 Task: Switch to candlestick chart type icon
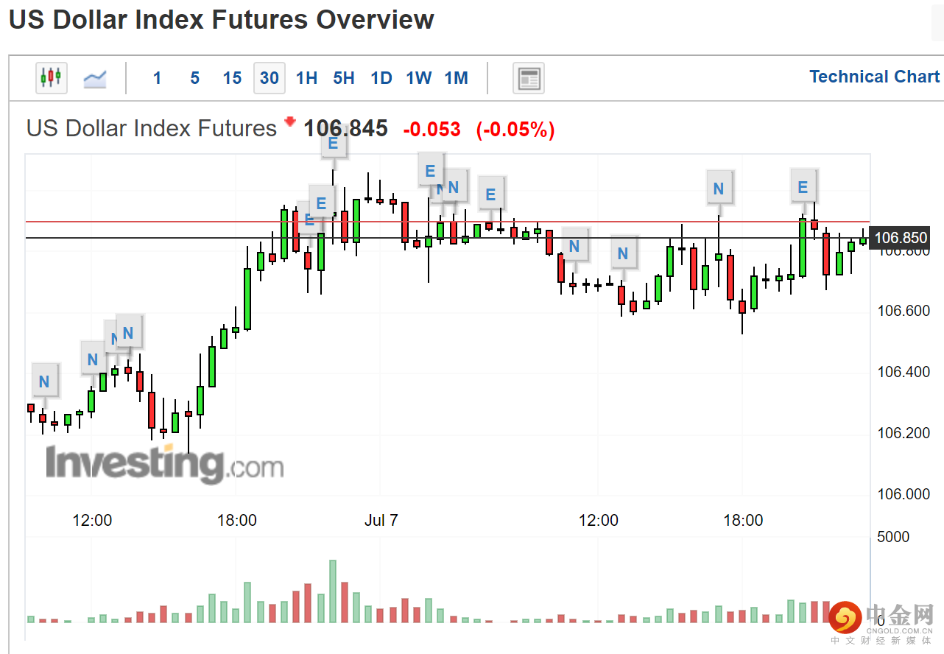(51, 77)
